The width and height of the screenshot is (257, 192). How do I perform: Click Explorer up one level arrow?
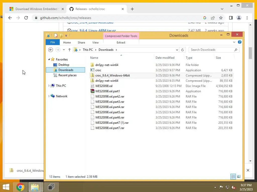(x=70, y=50)
